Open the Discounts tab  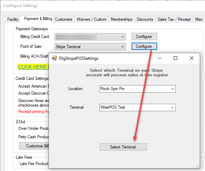click(145, 19)
